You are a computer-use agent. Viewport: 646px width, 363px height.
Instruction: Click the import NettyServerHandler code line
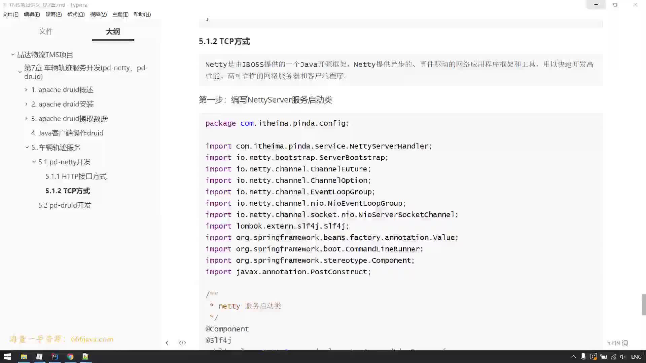[319, 146]
